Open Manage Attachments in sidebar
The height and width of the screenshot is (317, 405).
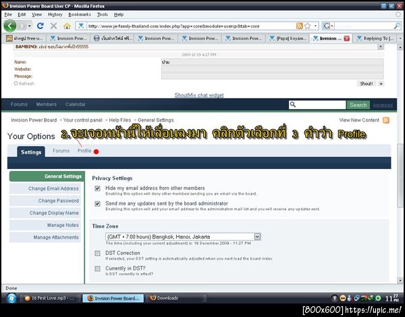pos(45,237)
